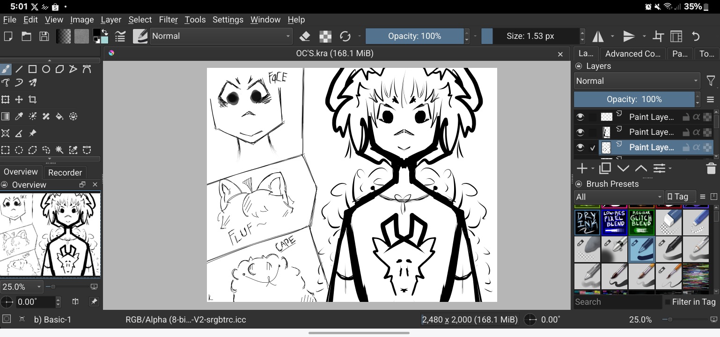
Task: Toggle vertical mirror tool
Action: [629, 37]
